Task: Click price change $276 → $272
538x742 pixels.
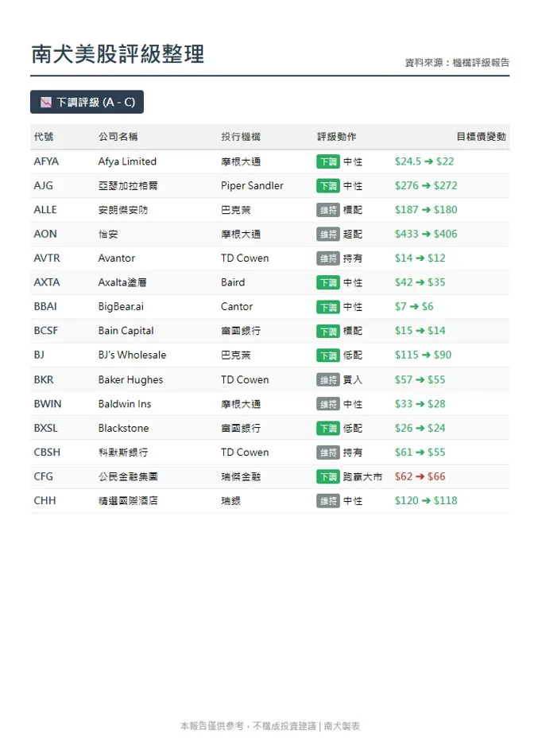Action: tap(426, 185)
